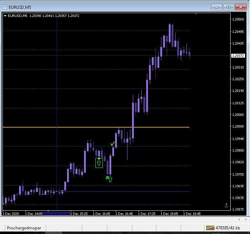Viewport: 250px width, 234px height.
Task: Click the OHLC values 1.20390 1.20411 1.20357 1.20372
Action: click(54, 16)
